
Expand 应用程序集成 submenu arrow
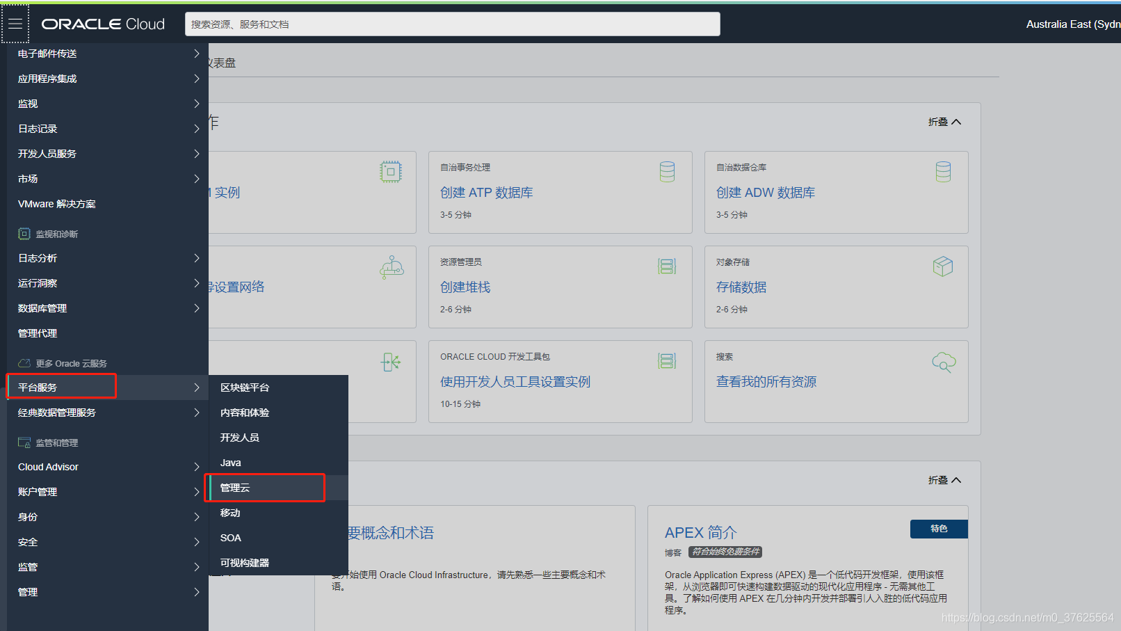[197, 79]
